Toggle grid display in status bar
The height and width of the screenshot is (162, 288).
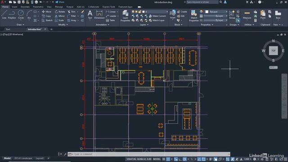tap(164, 159)
